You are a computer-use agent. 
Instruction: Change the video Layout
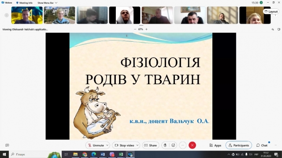[271, 11]
